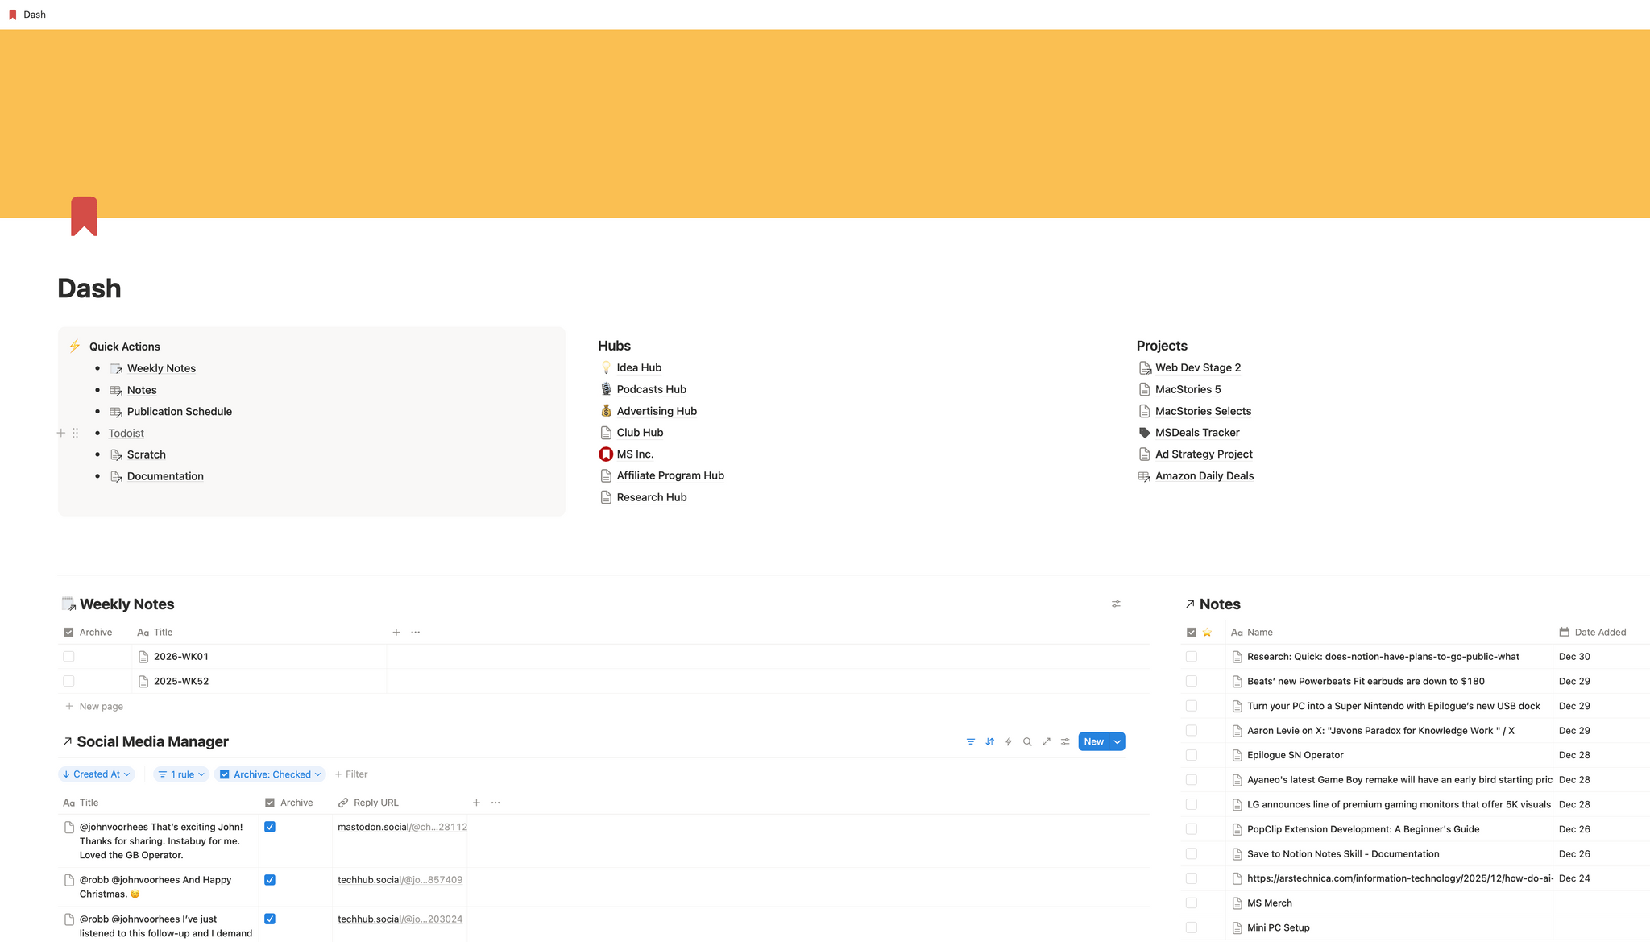The height and width of the screenshot is (942, 1650).
Task: Click the drag handle beside Todoist
Action: click(x=75, y=433)
